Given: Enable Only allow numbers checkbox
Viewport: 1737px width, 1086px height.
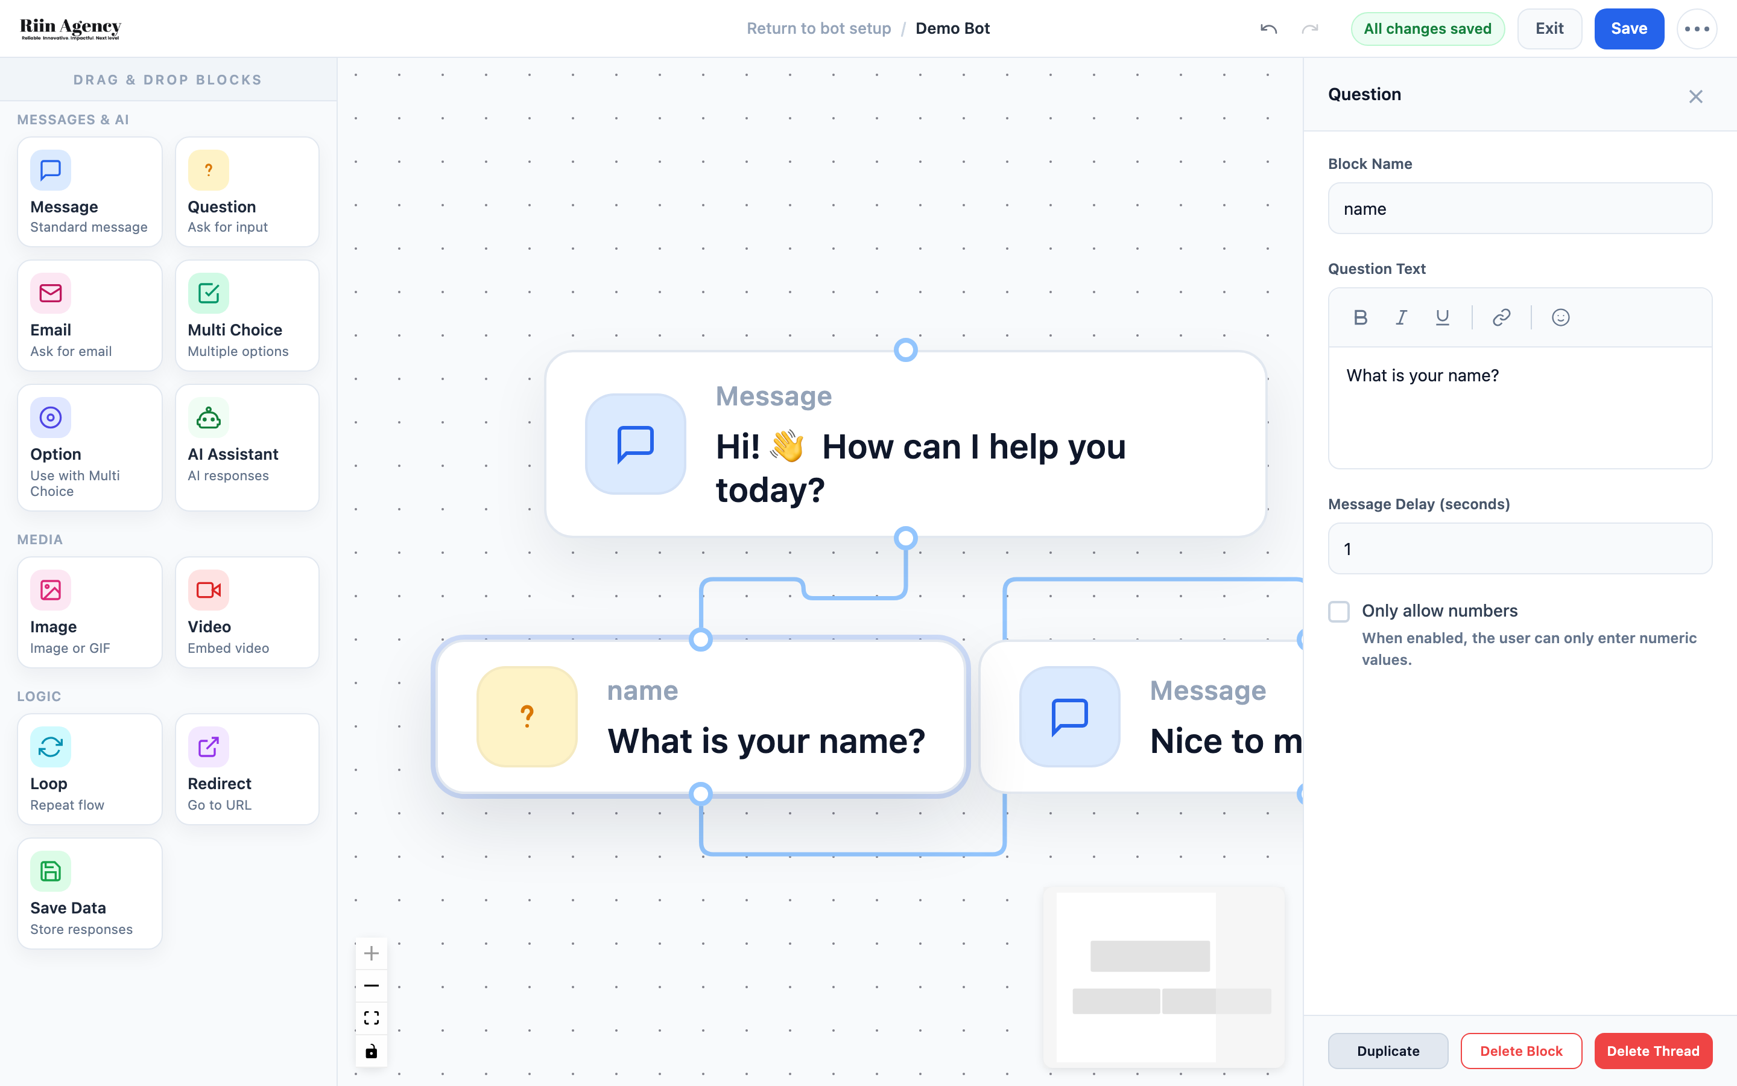Looking at the screenshot, I should pos(1339,611).
